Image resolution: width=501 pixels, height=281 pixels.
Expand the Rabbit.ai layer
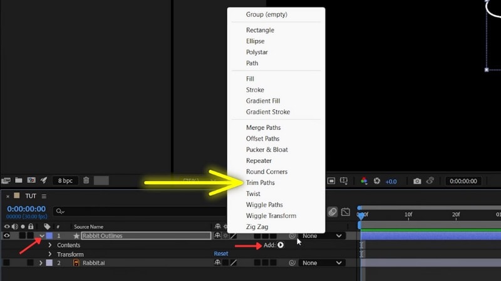41,263
